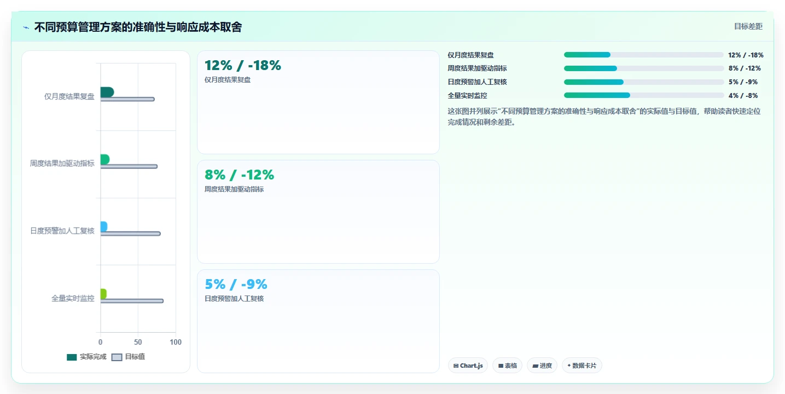785x394 pixels.
Task: Click the x-axis tick label 0
Action: click(100, 342)
